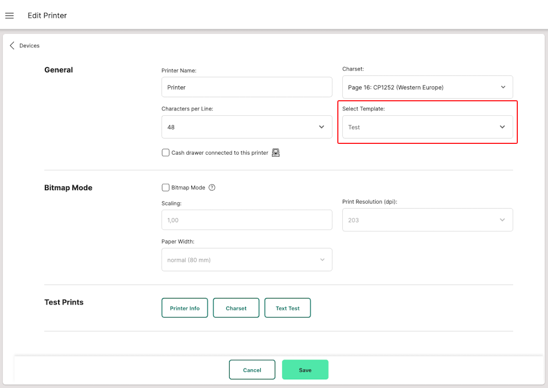Click the back arrow beside Devices
The width and height of the screenshot is (548, 388).
click(12, 46)
